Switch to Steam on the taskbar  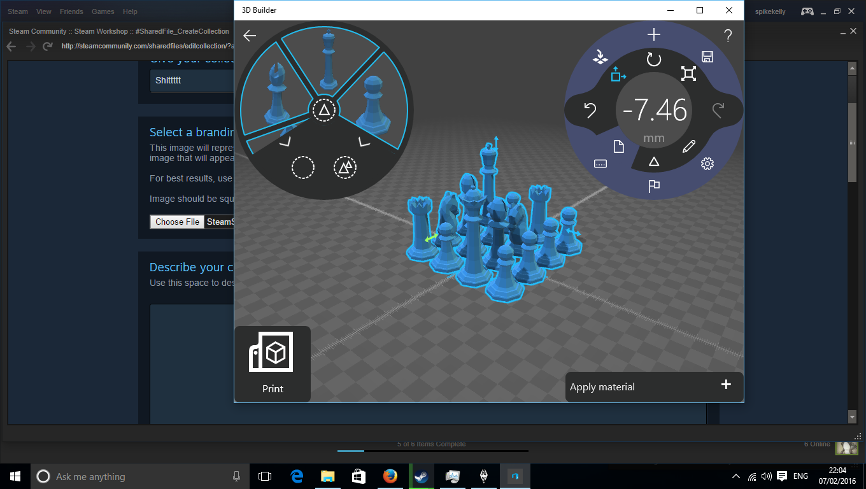tap(421, 476)
